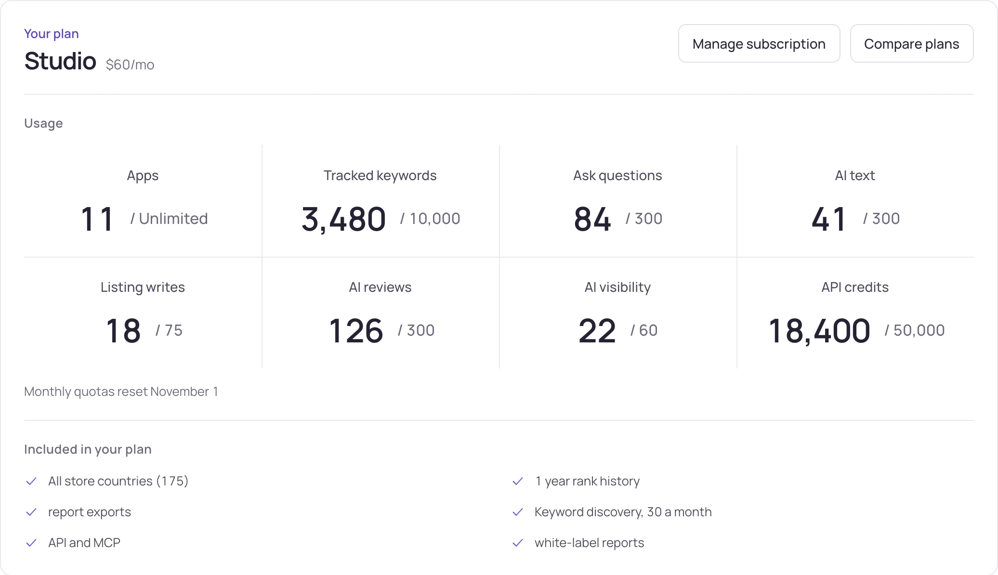Select the Listing writes 18 value
The height and width of the screenshot is (575, 998).
pos(123,331)
